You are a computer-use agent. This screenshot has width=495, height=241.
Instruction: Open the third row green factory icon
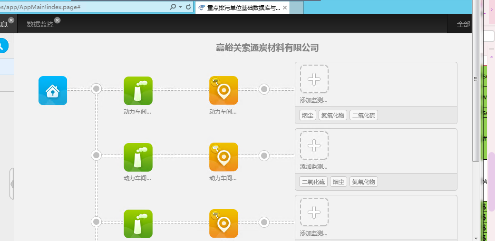138,224
